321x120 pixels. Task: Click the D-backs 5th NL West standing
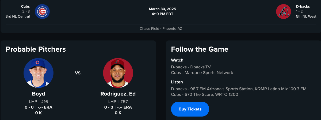point(306,16)
